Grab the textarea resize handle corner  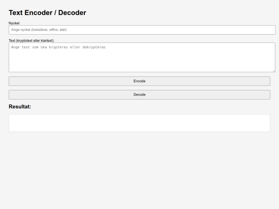274,71
